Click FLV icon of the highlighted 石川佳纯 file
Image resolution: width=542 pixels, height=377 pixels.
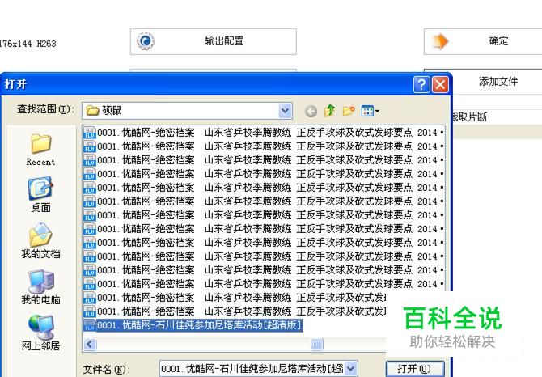pos(90,325)
